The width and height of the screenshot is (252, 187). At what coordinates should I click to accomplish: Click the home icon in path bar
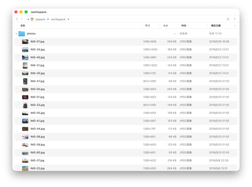tap(32, 19)
